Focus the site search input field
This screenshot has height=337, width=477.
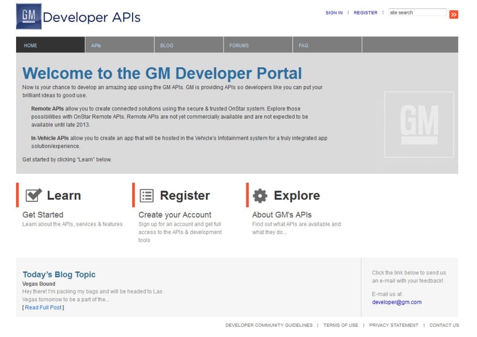pos(417,12)
